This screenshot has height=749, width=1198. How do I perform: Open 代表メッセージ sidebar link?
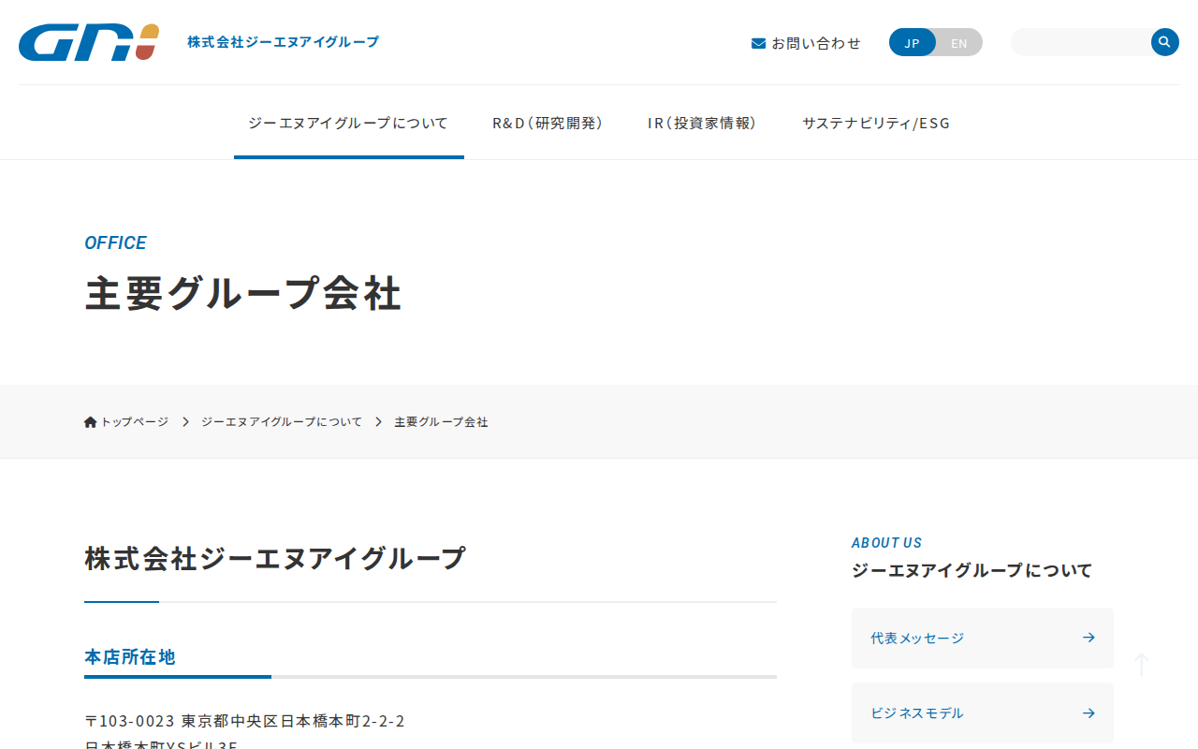[917, 638]
